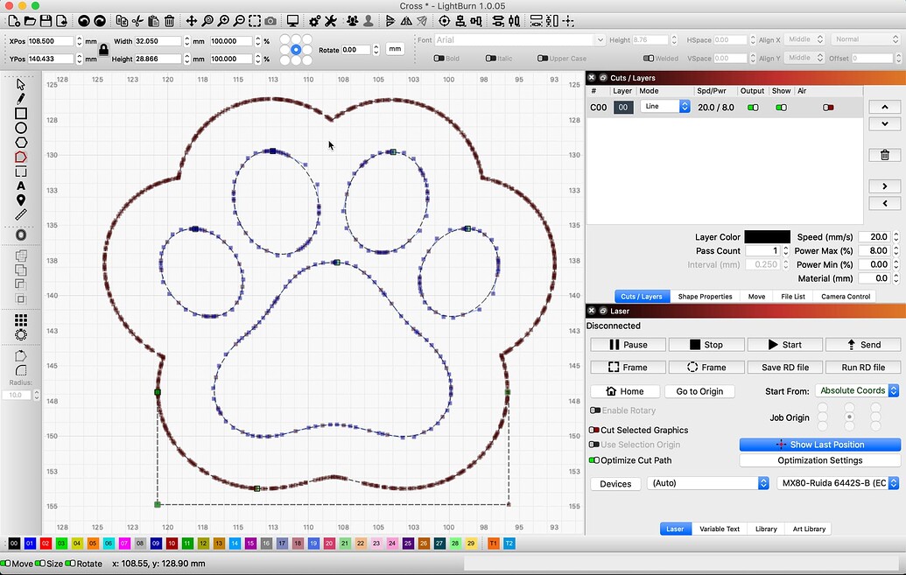Select the Edit Text tool
The height and width of the screenshot is (575, 906).
(21, 186)
